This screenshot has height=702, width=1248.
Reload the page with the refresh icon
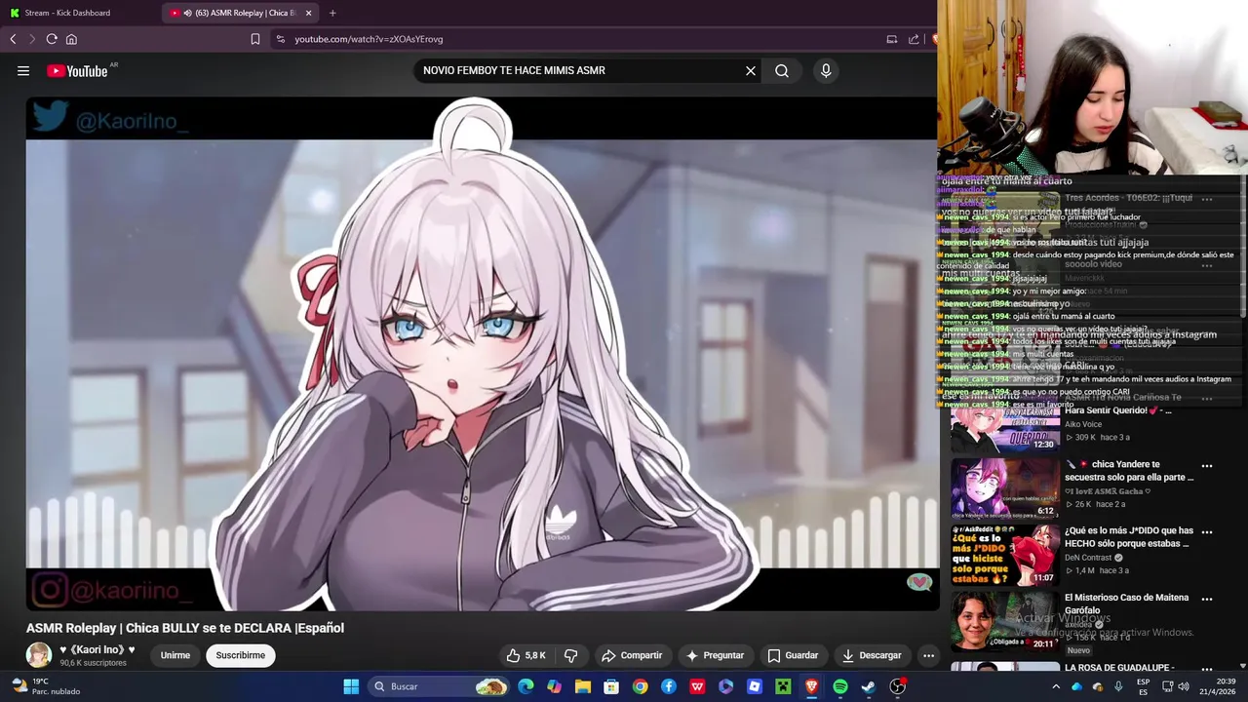(x=52, y=39)
